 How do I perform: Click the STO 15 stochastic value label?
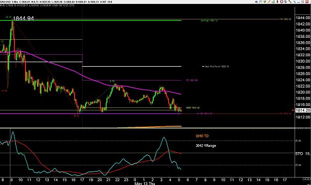pyautogui.click(x=303, y=154)
